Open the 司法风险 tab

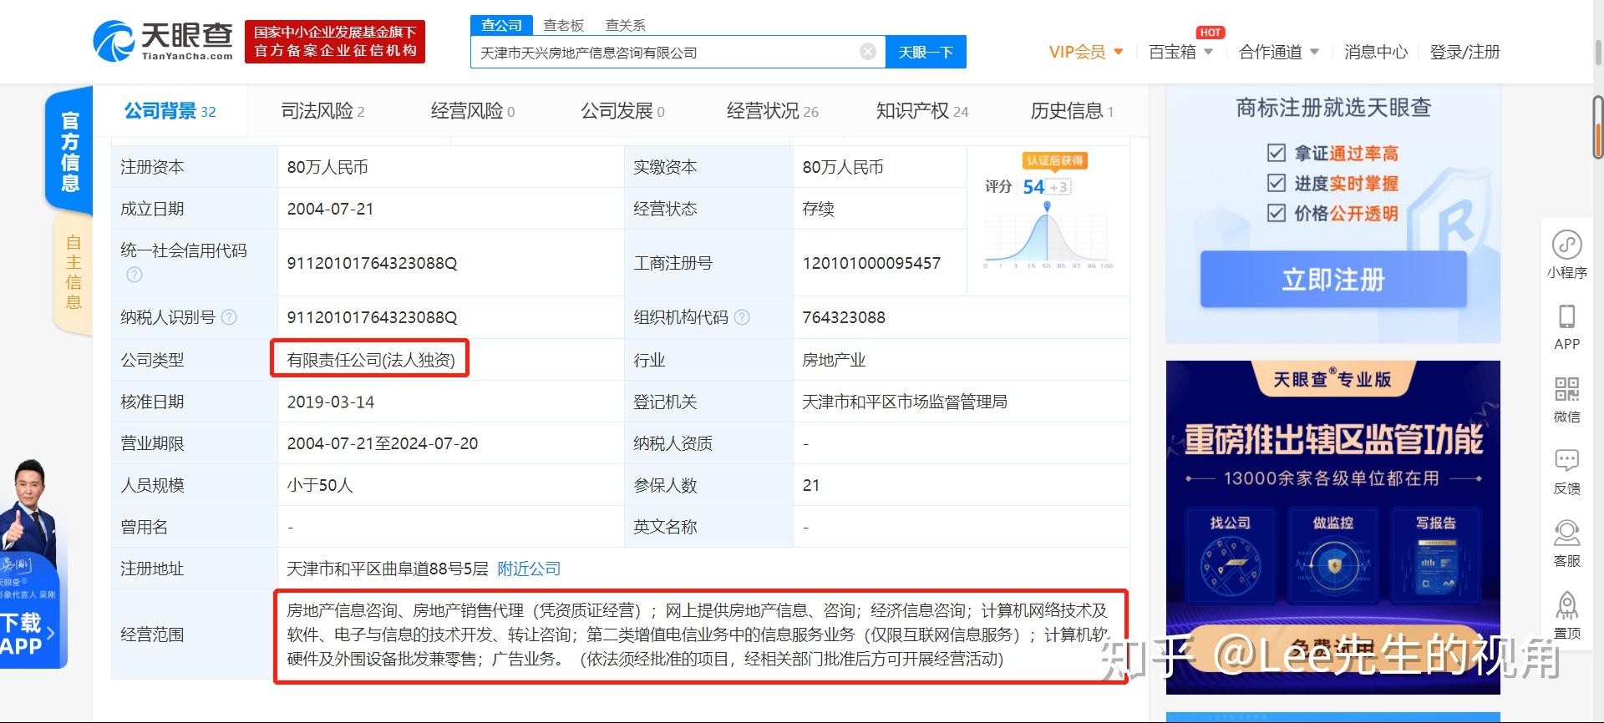point(322,111)
